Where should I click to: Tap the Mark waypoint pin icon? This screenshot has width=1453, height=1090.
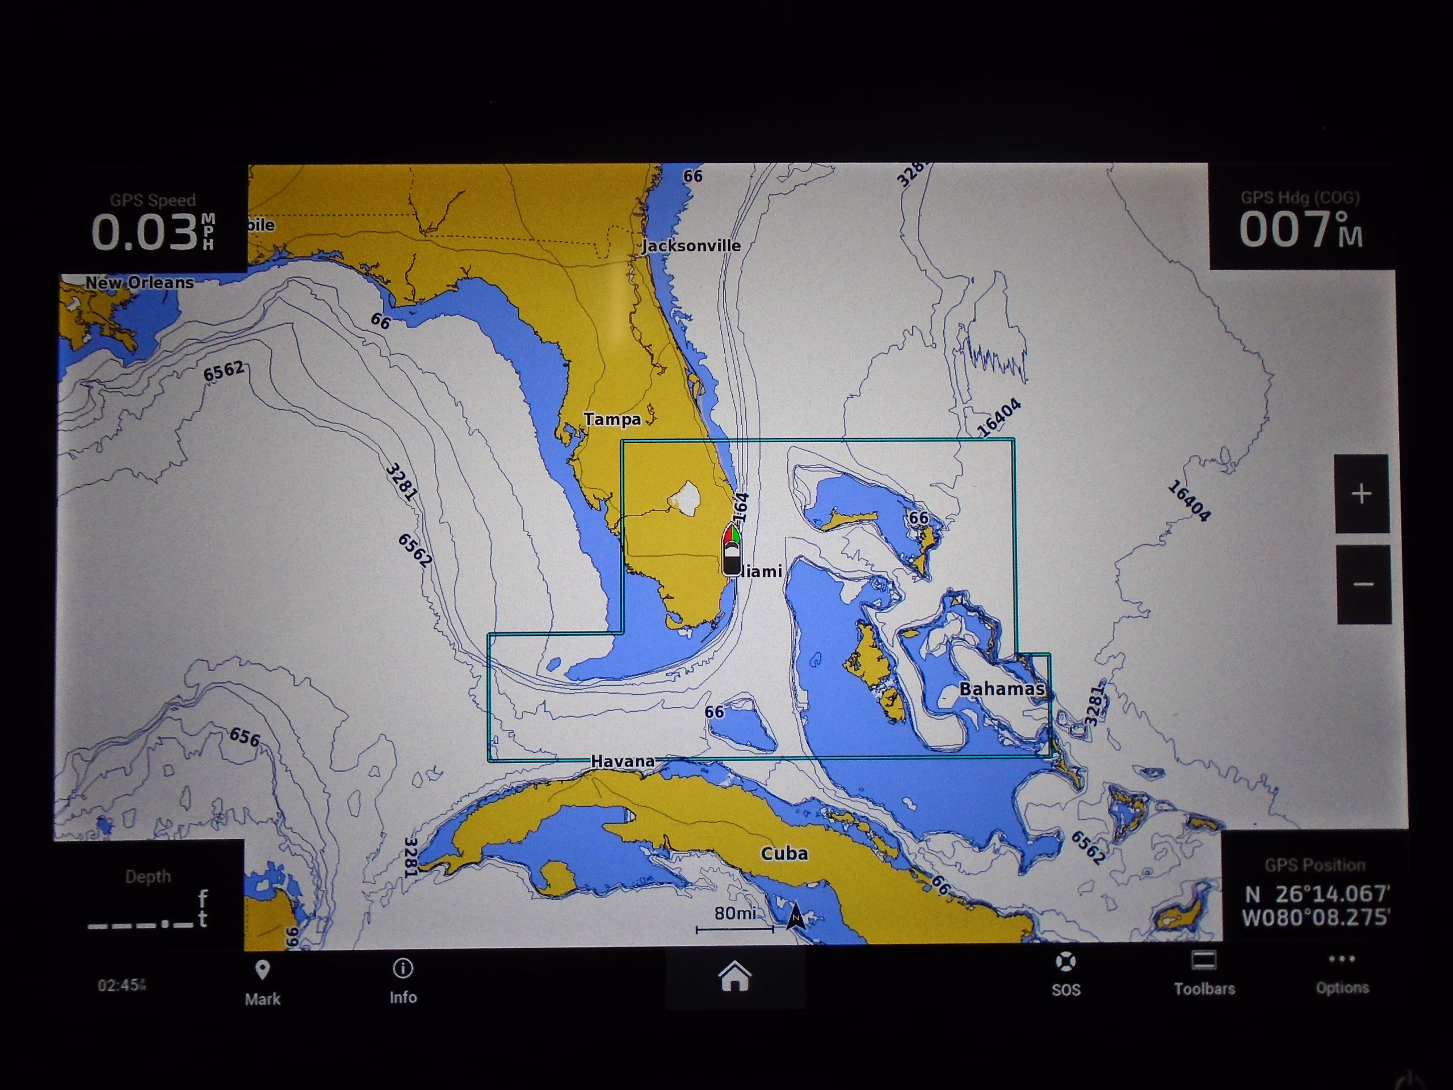click(262, 970)
